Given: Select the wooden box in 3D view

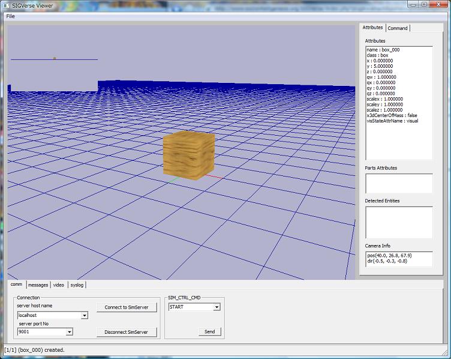Looking at the screenshot, I should coord(189,154).
